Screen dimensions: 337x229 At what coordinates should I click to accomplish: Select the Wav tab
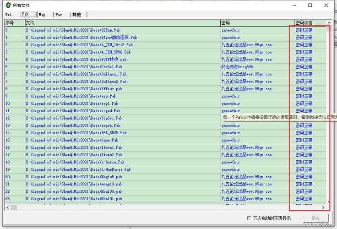[x=59, y=15]
